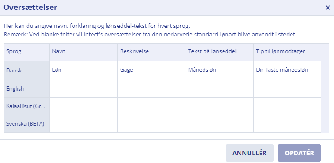The width and height of the screenshot is (334, 163).
Task: Select the empty English Beskrivelse cell
Action: pos(152,89)
